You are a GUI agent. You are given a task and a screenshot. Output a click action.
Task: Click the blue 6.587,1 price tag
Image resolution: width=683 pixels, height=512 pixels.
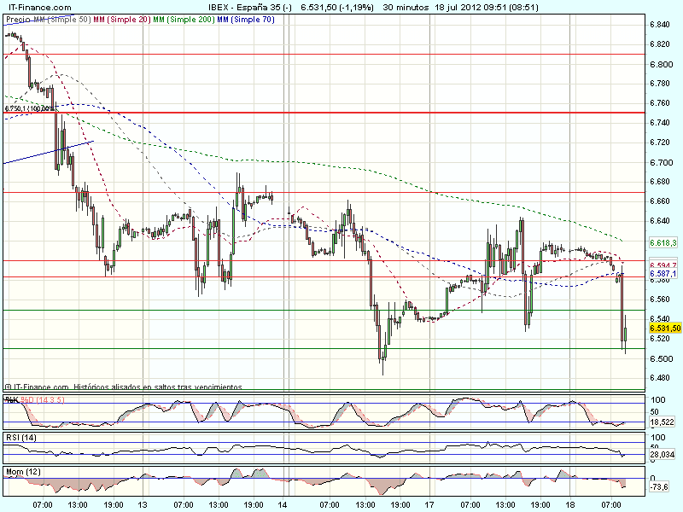click(x=663, y=274)
